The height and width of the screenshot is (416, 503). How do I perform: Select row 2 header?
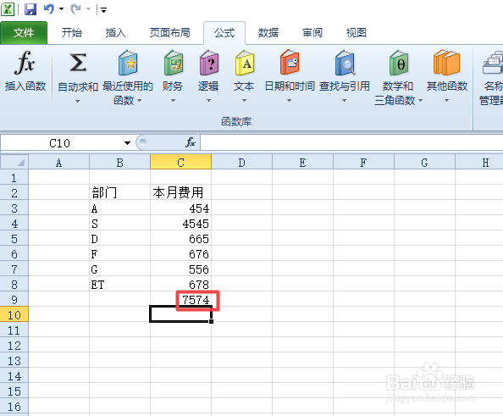point(14,193)
